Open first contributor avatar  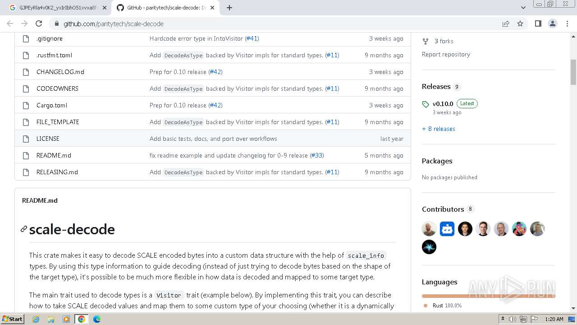[x=429, y=229]
